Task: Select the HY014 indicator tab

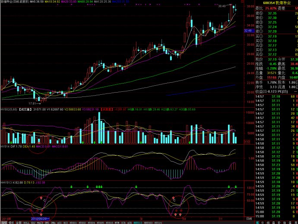Action: click(x=158, y=222)
